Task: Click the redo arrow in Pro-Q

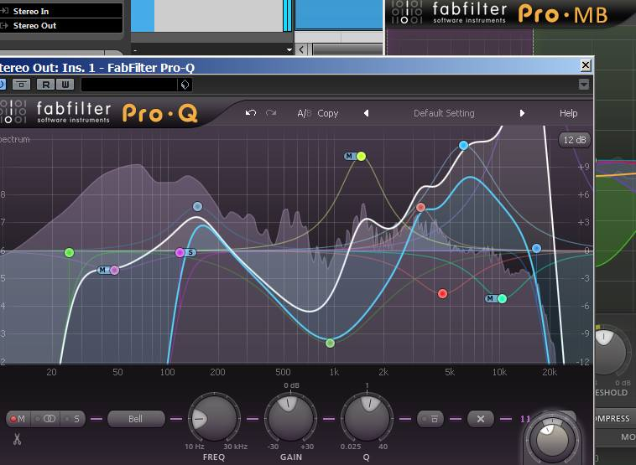Action: coord(271,113)
